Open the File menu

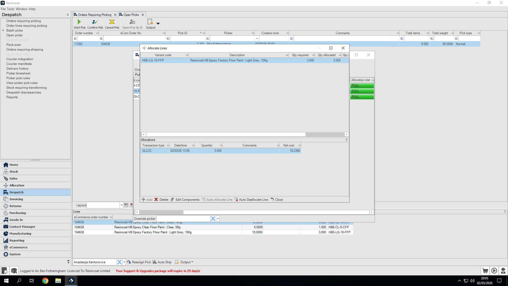(3, 9)
